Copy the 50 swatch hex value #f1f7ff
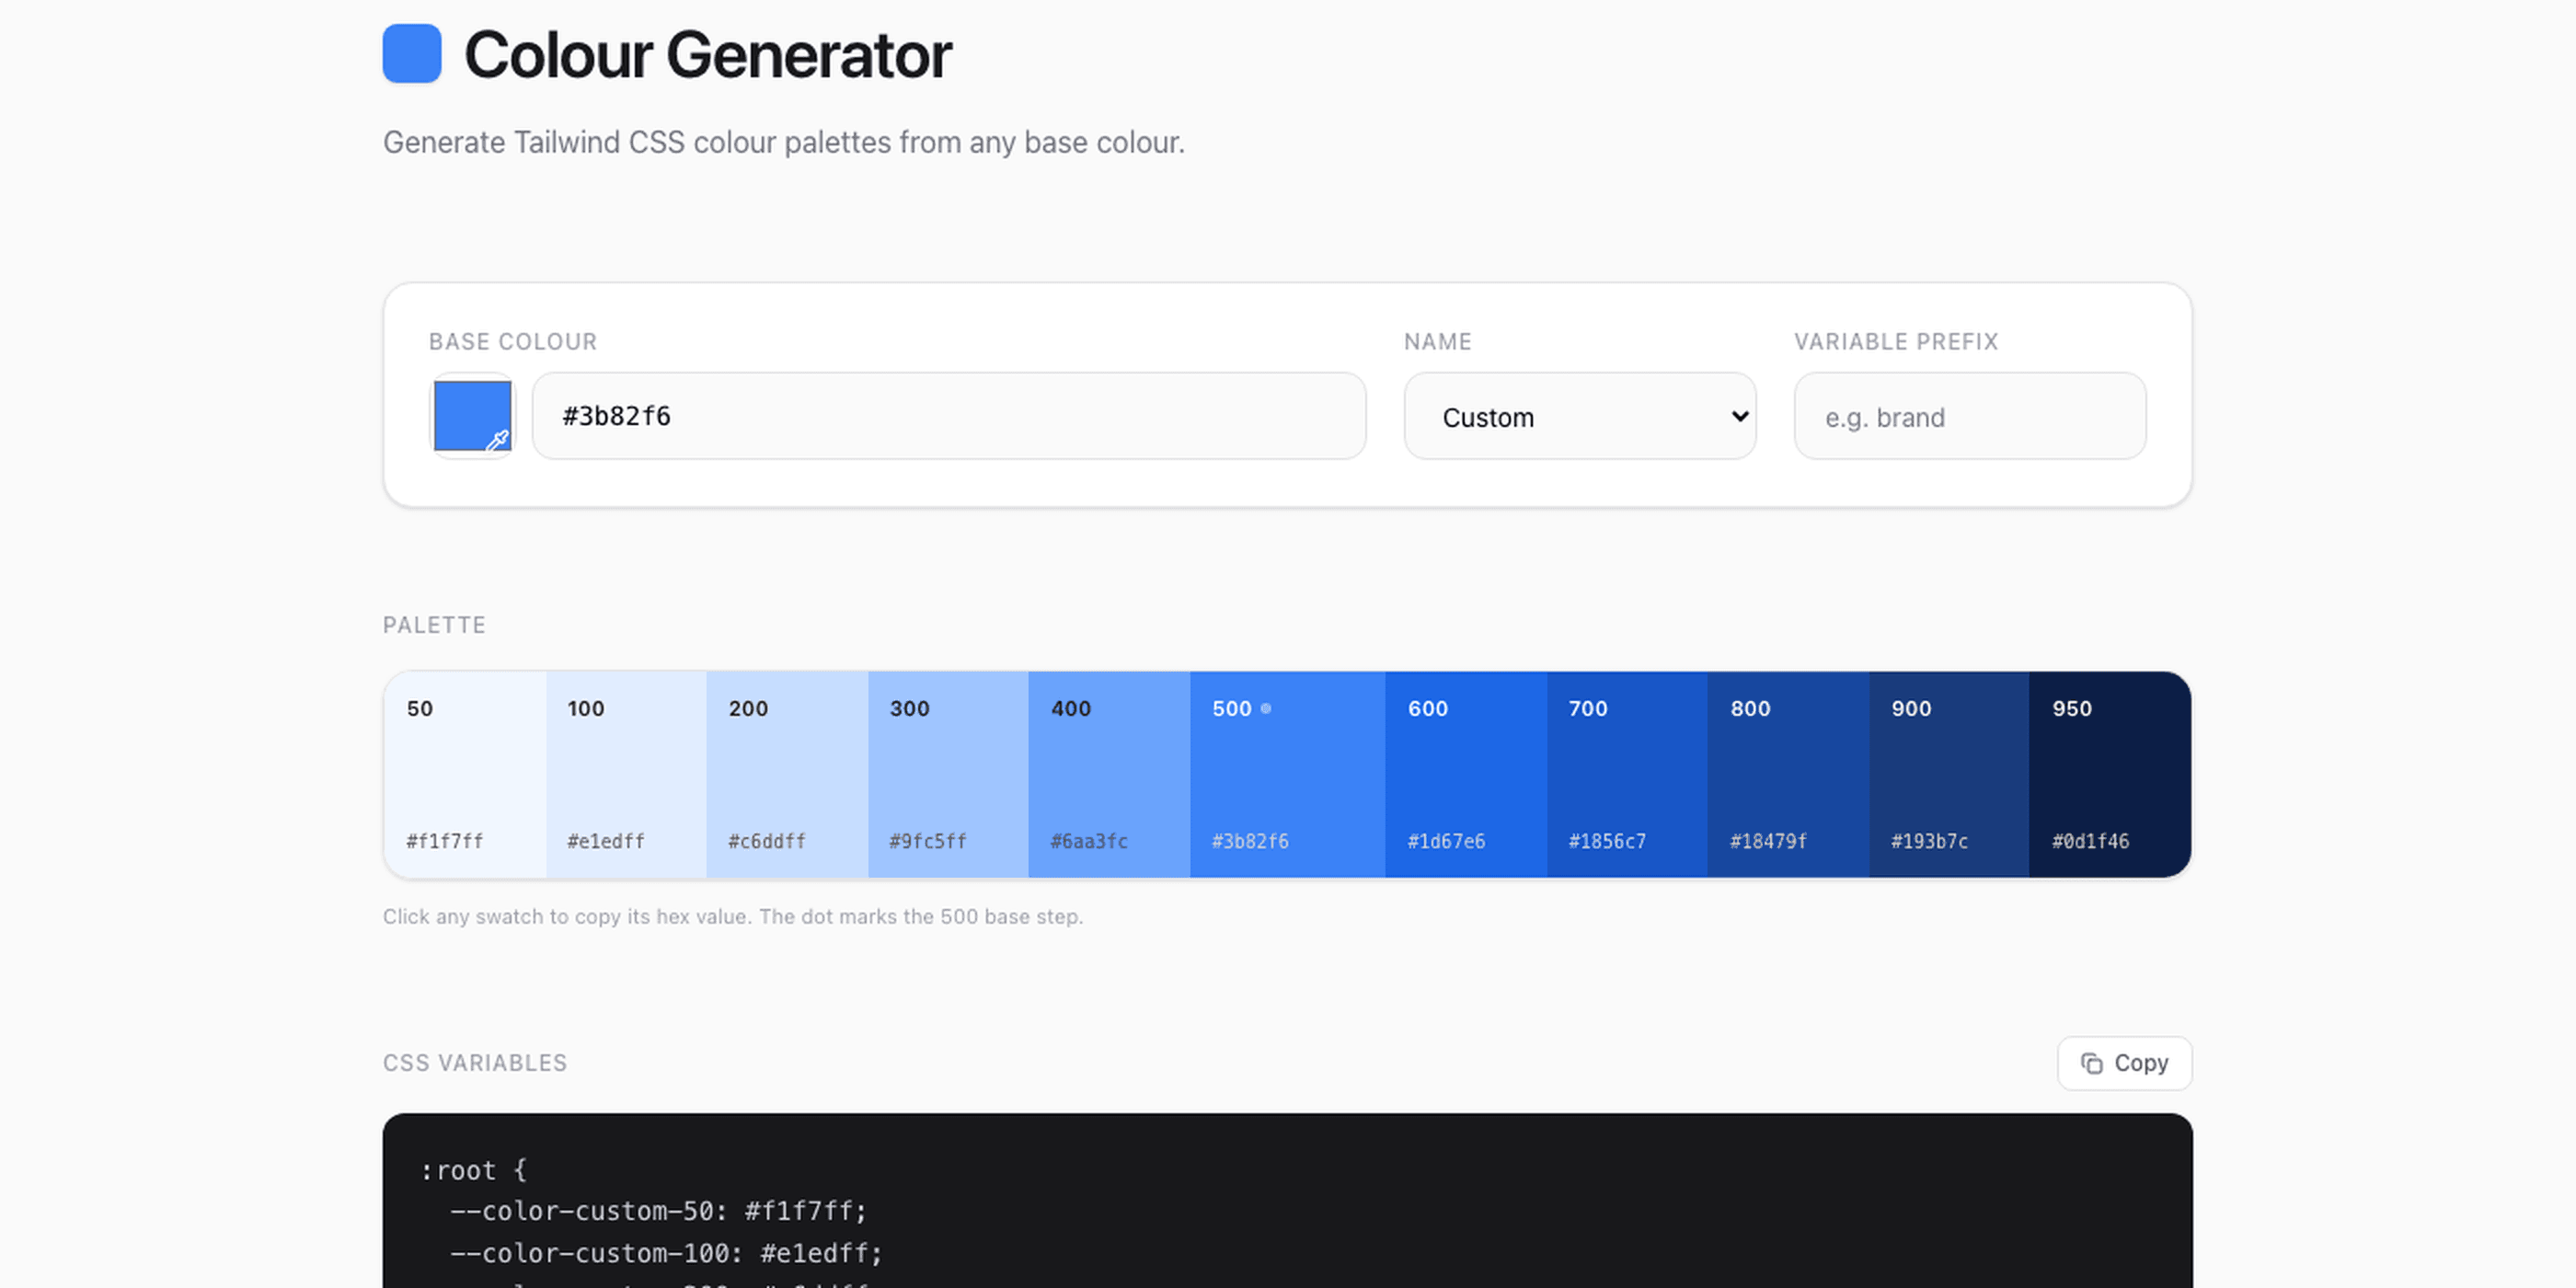 pos(465,775)
